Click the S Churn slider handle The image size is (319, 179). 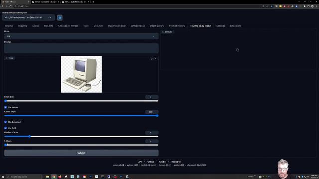pyautogui.click(x=6, y=145)
